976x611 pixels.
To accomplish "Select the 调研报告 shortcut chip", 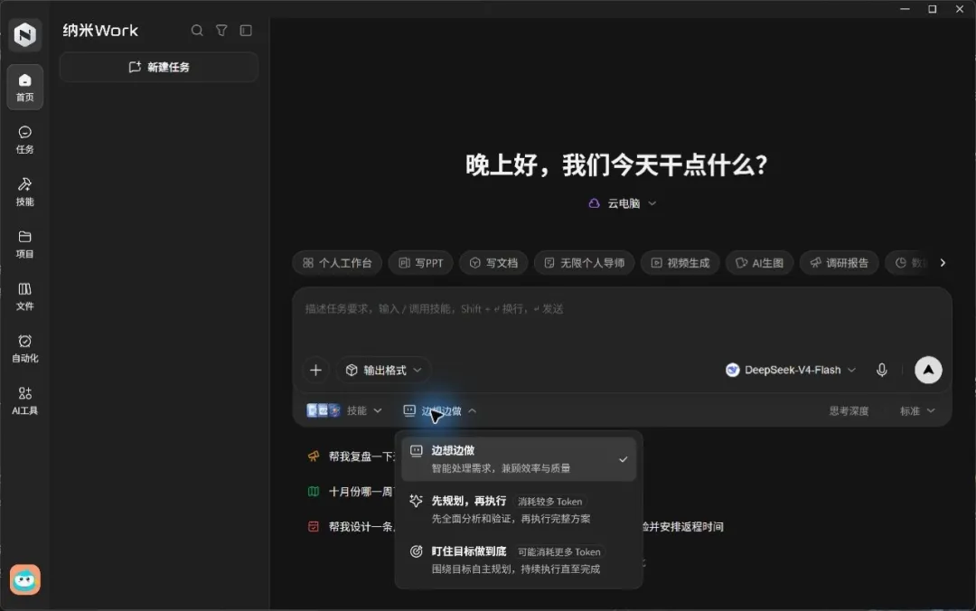I will tap(839, 263).
